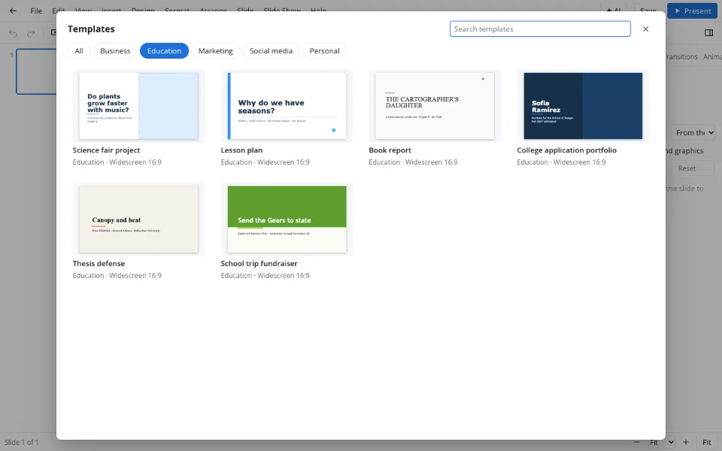722x451 pixels.
Task: Show All template categories
Action: pyautogui.click(x=79, y=50)
